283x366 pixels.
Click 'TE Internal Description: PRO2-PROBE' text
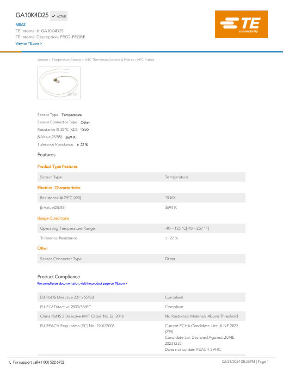(x=50, y=37)
